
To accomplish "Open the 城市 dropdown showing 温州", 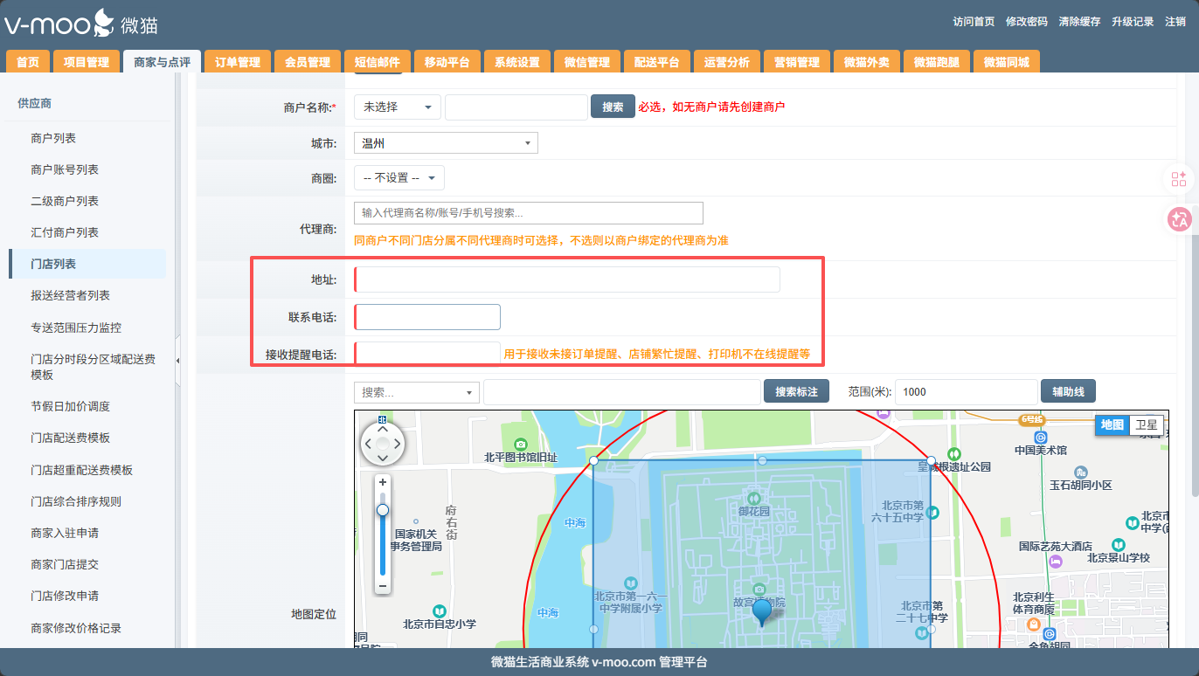I will (x=446, y=143).
